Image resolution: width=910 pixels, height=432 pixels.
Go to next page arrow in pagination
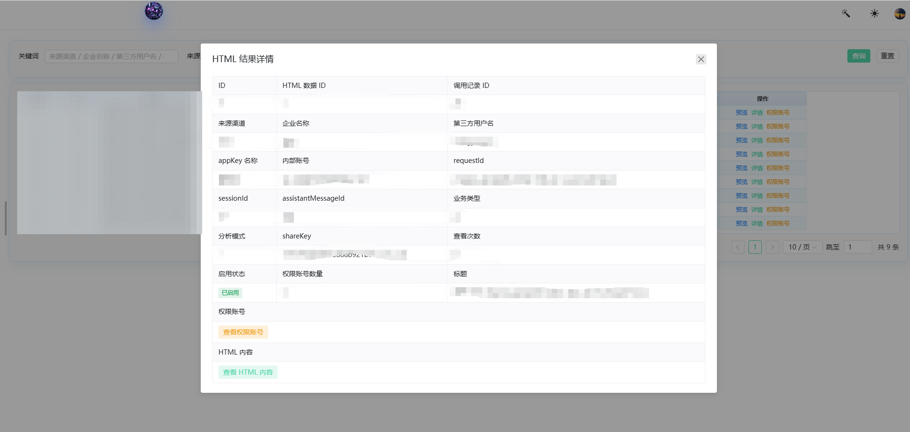pyautogui.click(x=772, y=247)
